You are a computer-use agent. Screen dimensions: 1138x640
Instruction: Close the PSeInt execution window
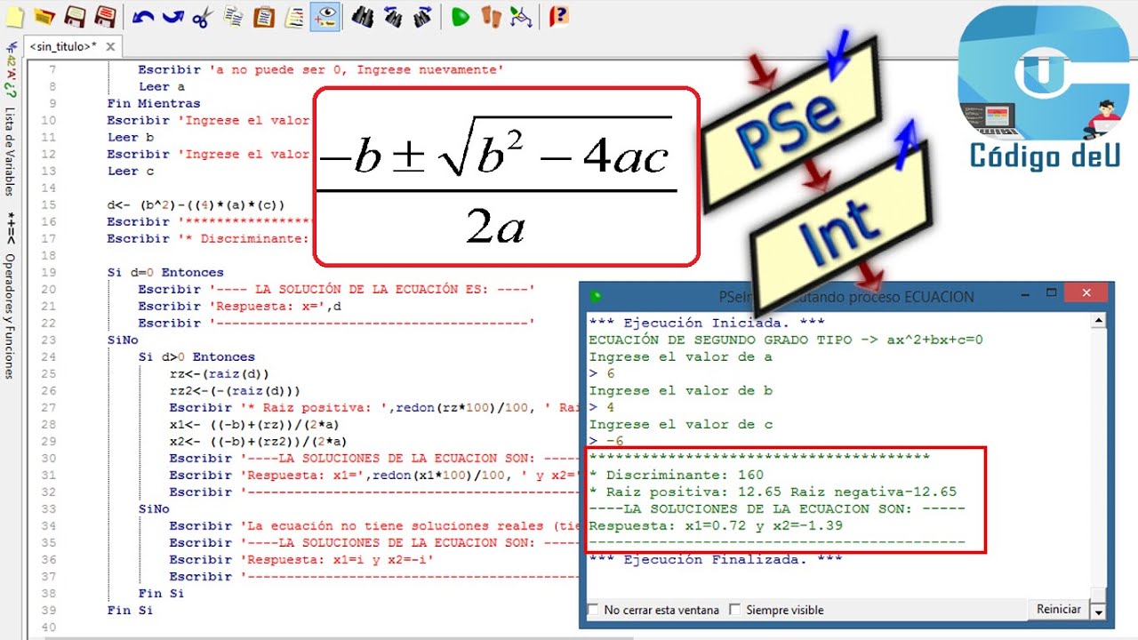pos(1088,292)
